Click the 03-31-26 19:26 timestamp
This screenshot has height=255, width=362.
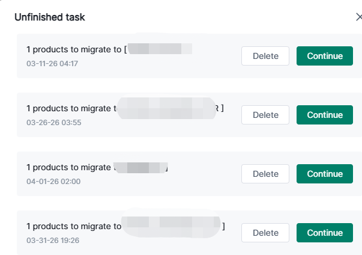click(x=53, y=240)
